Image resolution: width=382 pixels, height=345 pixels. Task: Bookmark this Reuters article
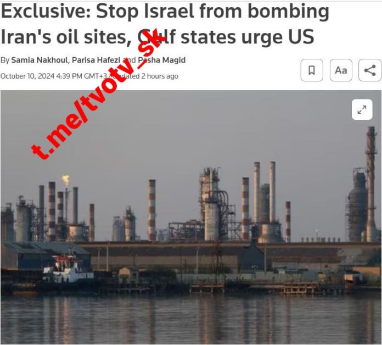[312, 70]
